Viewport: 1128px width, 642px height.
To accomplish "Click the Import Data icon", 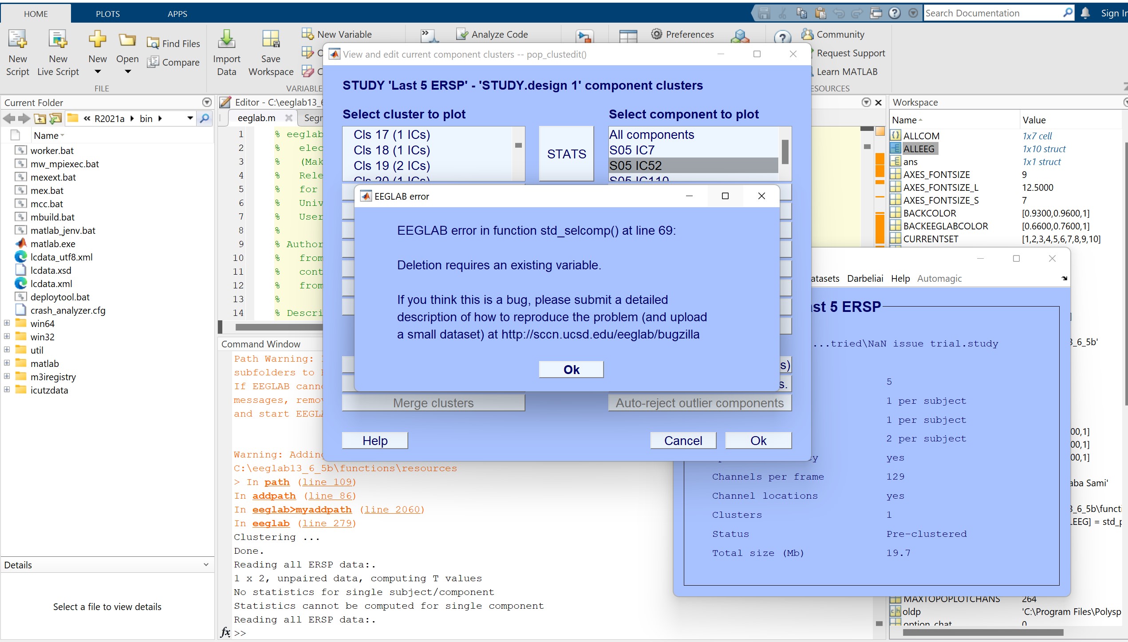I will coord(226,52).
